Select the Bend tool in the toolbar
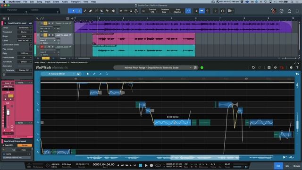The height and width of the screenshot is (170, 302). pos(107,11)
